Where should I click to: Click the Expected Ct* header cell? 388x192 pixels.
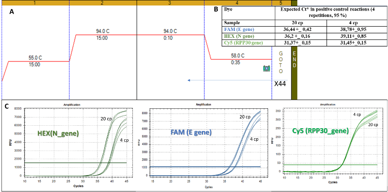(331, 13)
